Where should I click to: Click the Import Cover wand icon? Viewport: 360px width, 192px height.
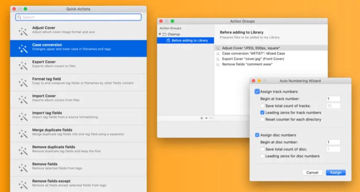pos(23,99)
